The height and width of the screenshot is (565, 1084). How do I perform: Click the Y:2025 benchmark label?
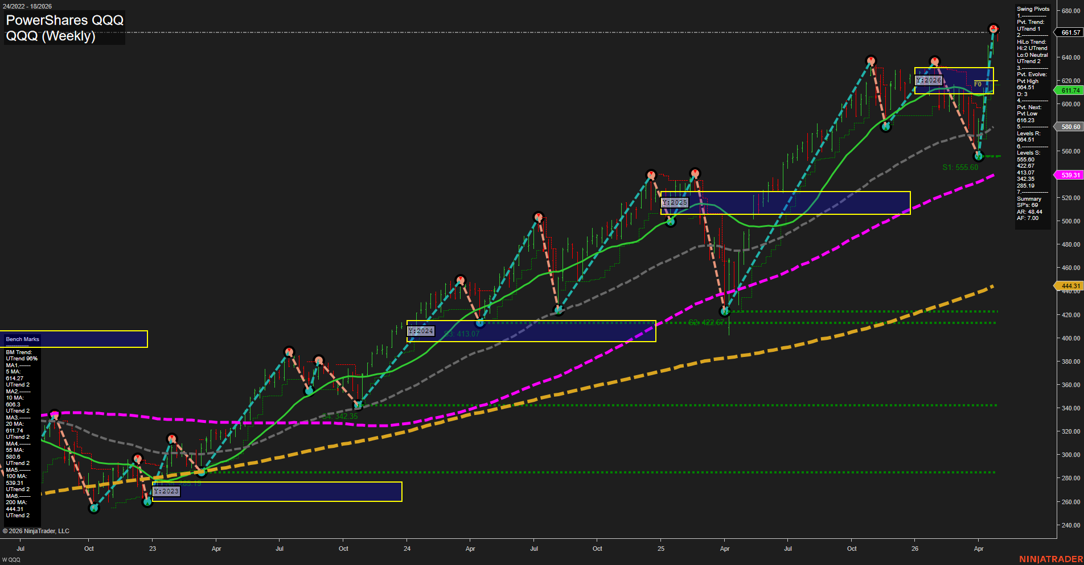tap(675, 202)
